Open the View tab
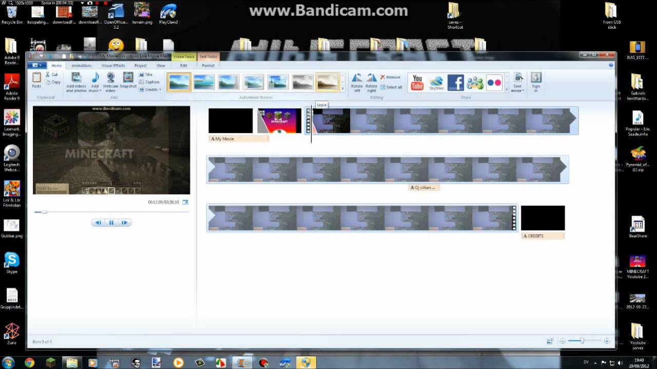657x369 pixels. 161,66
